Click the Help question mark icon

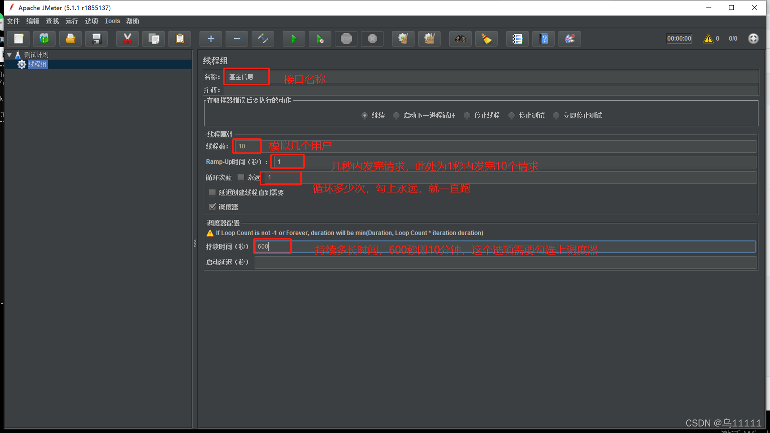(544, 39)
